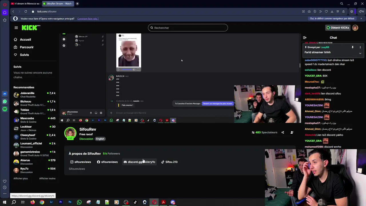Open the Discussion category link
366x206 pixels.
point(86,139)
